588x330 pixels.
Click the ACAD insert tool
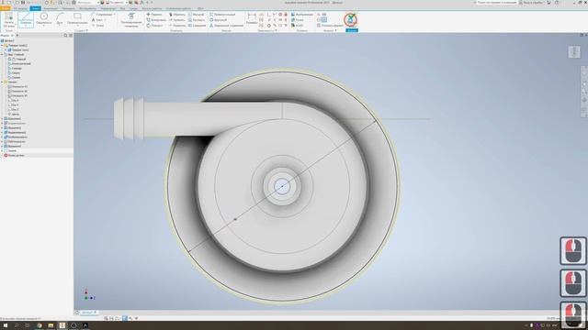click(x=298, y=26)
